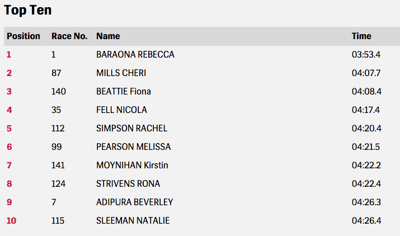Click position 10 link
The width and height of the screenshot is (400, 236).
(11, 221)
